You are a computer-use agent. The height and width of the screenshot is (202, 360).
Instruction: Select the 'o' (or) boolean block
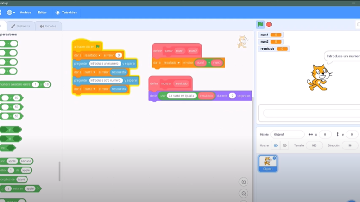click(x=10, y=139)
